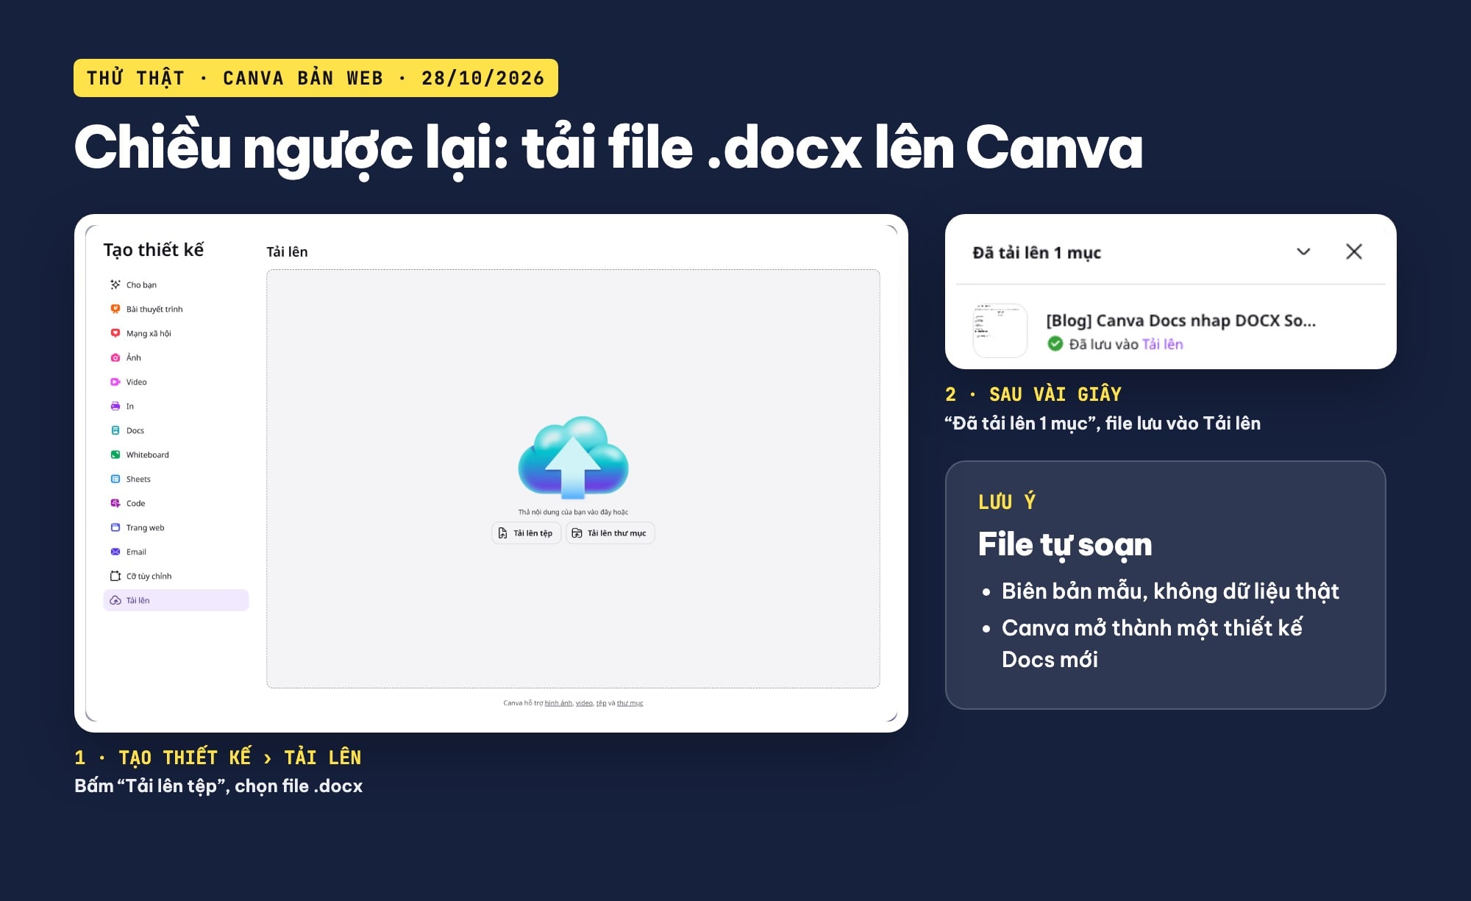Click the Email envelope icon

115,552
